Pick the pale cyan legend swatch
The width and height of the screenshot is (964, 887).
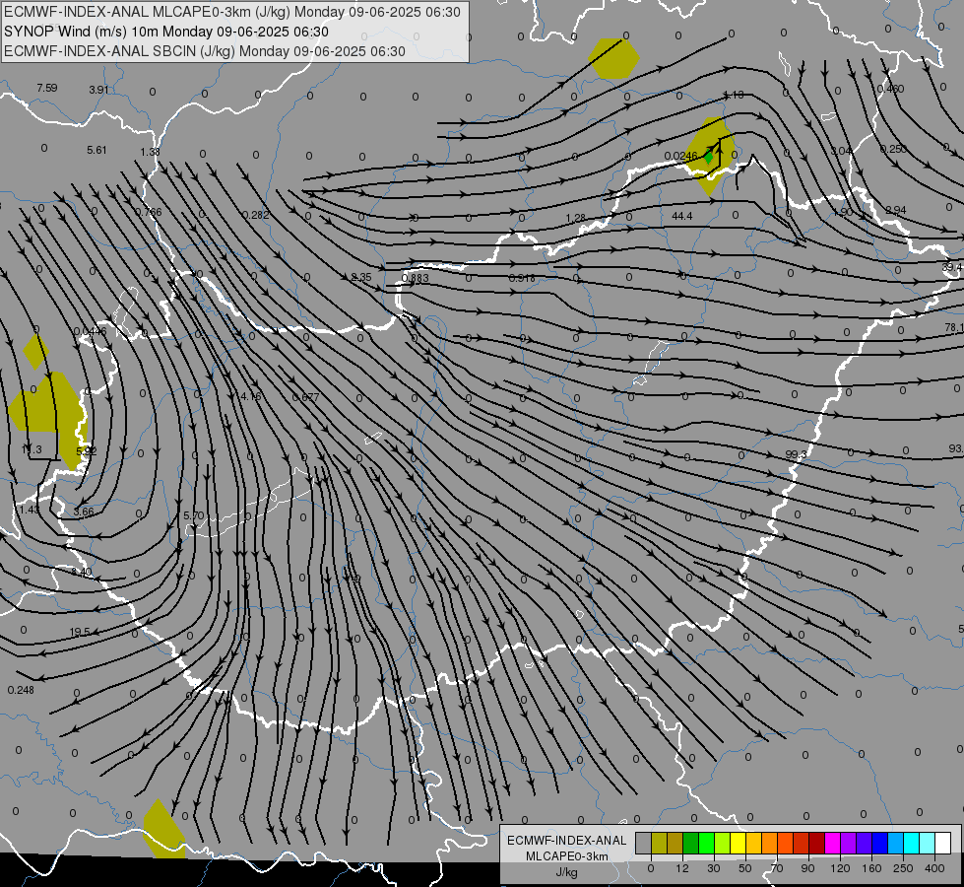928,844
